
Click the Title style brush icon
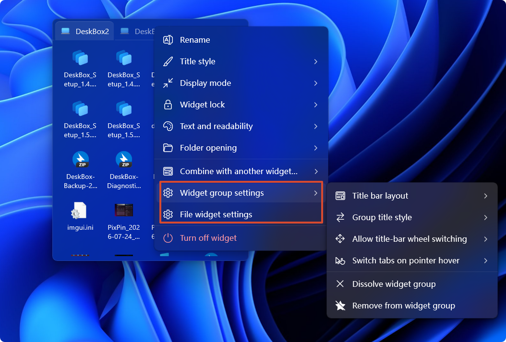click(x=168, y=61)
